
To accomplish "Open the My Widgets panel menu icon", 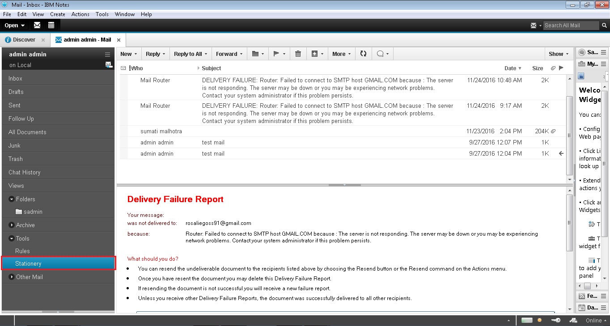I will coord(603,64).
